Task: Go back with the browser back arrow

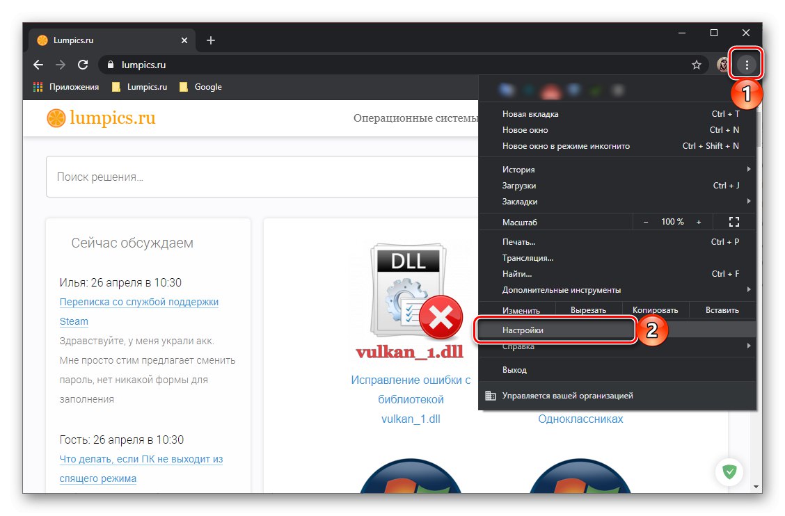Action: [x=38, y=65]
